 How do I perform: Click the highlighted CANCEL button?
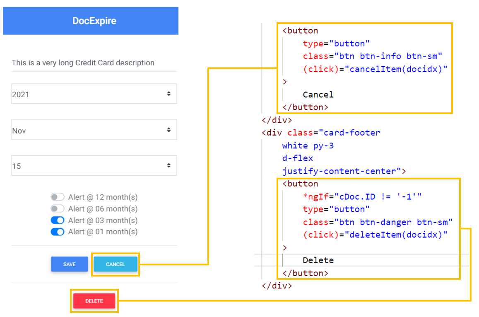point(115,264)
